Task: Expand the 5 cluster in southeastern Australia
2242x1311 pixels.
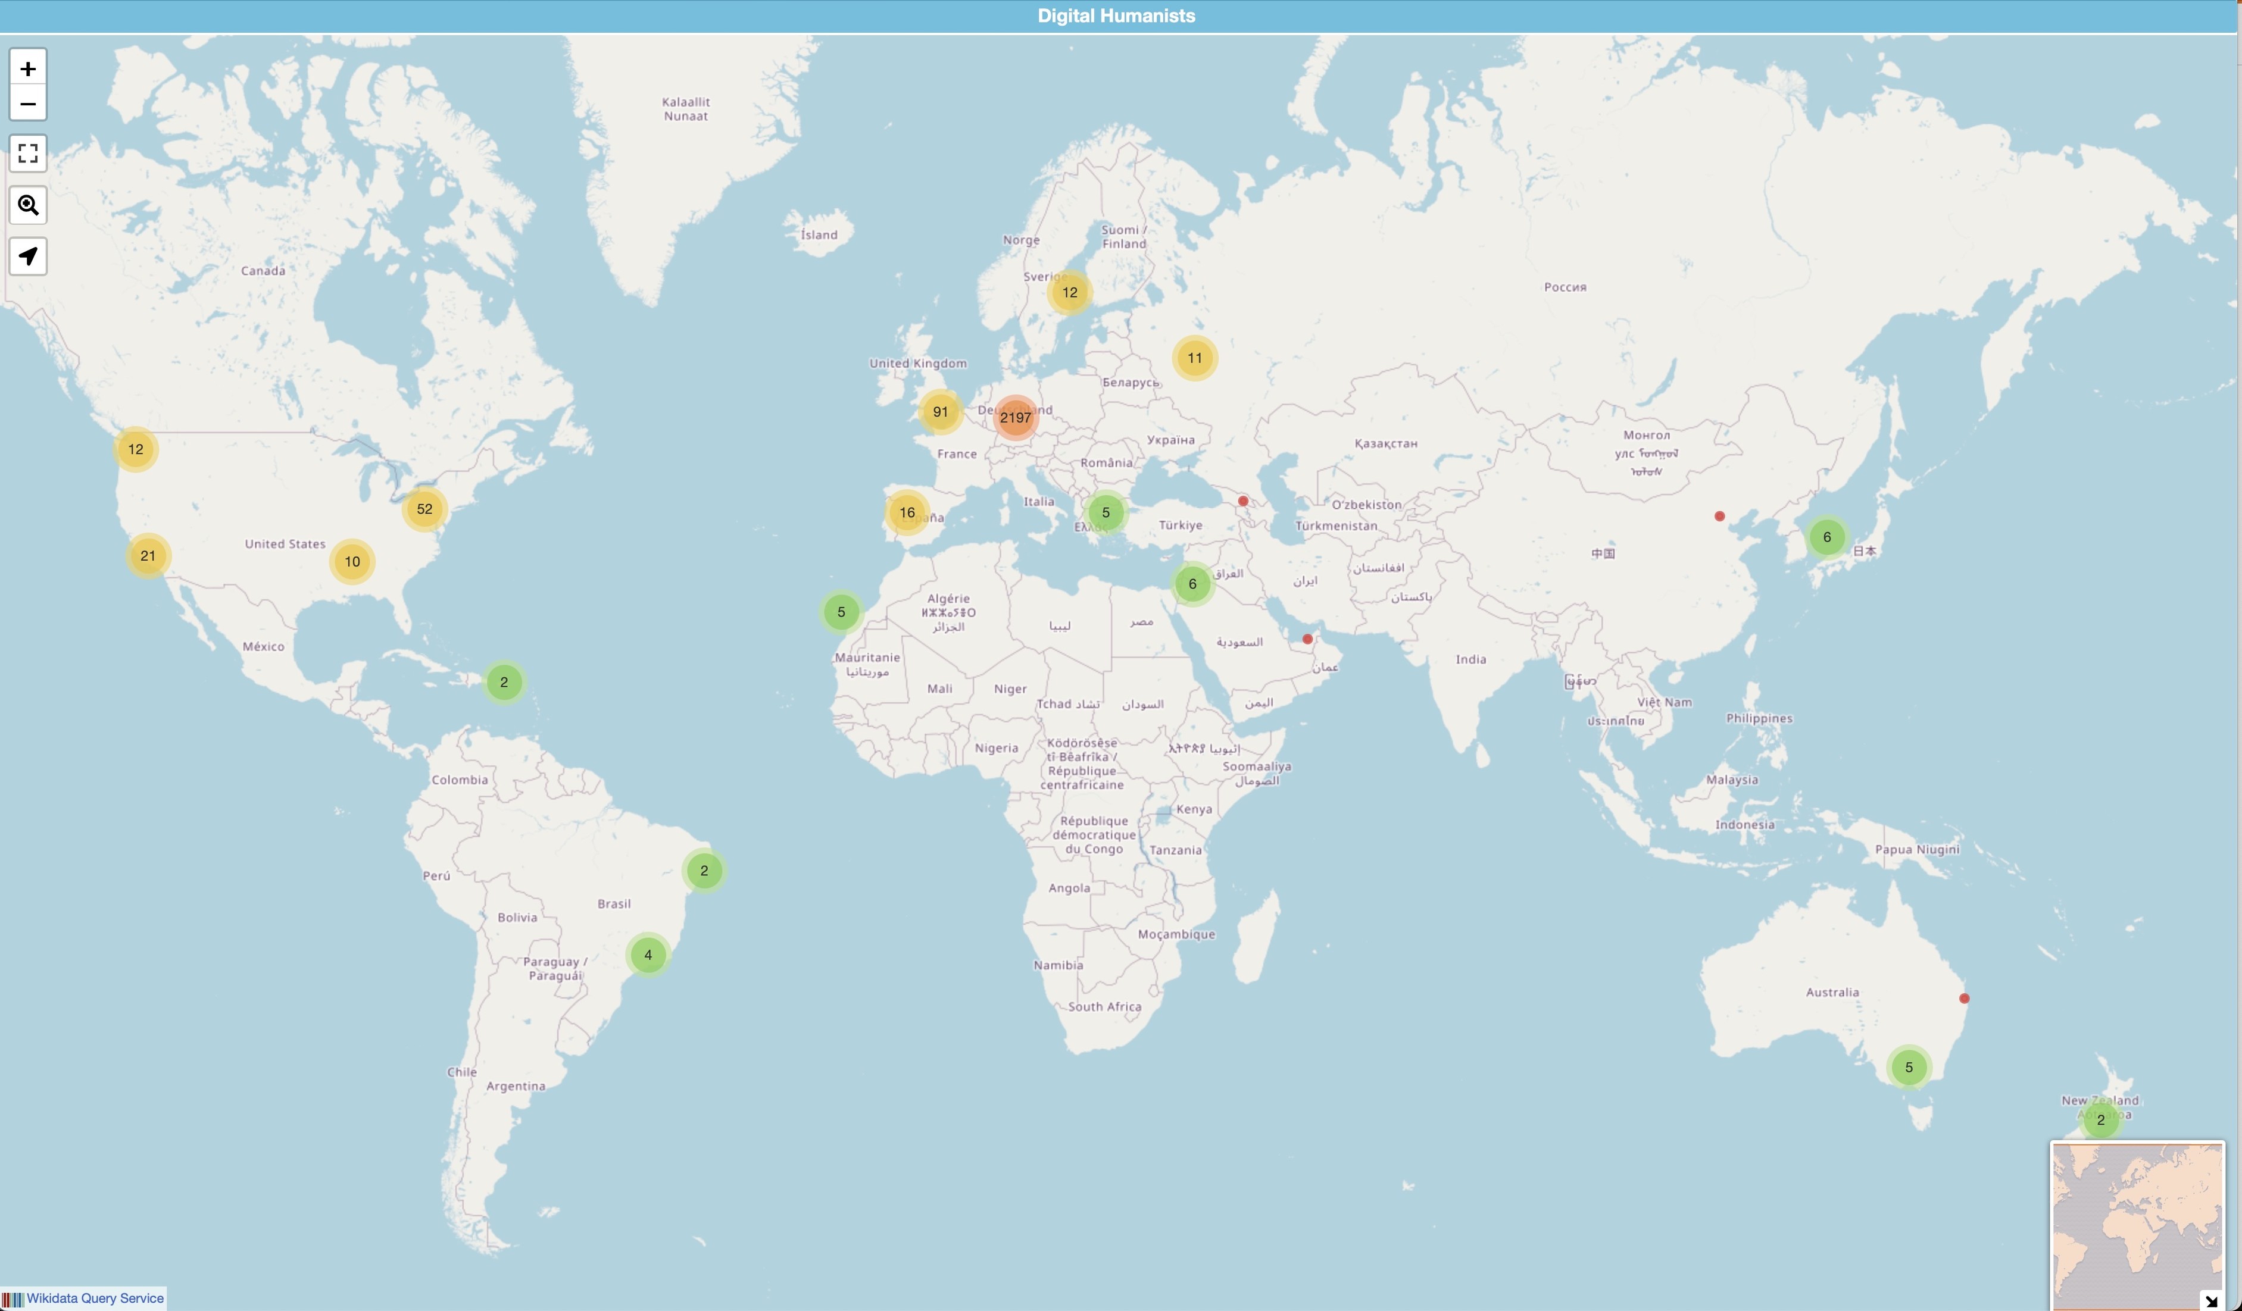Action: point(1909,1066)
